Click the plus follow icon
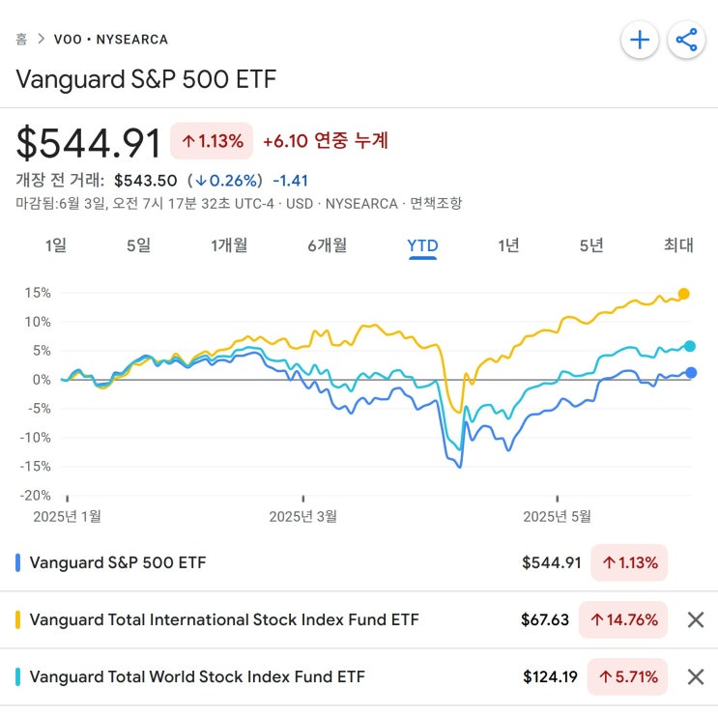Image resolution: width=718 pixels, height=718 pixels. point(640,40)
